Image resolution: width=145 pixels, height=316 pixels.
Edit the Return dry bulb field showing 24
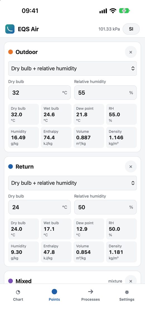coord(40,207)
